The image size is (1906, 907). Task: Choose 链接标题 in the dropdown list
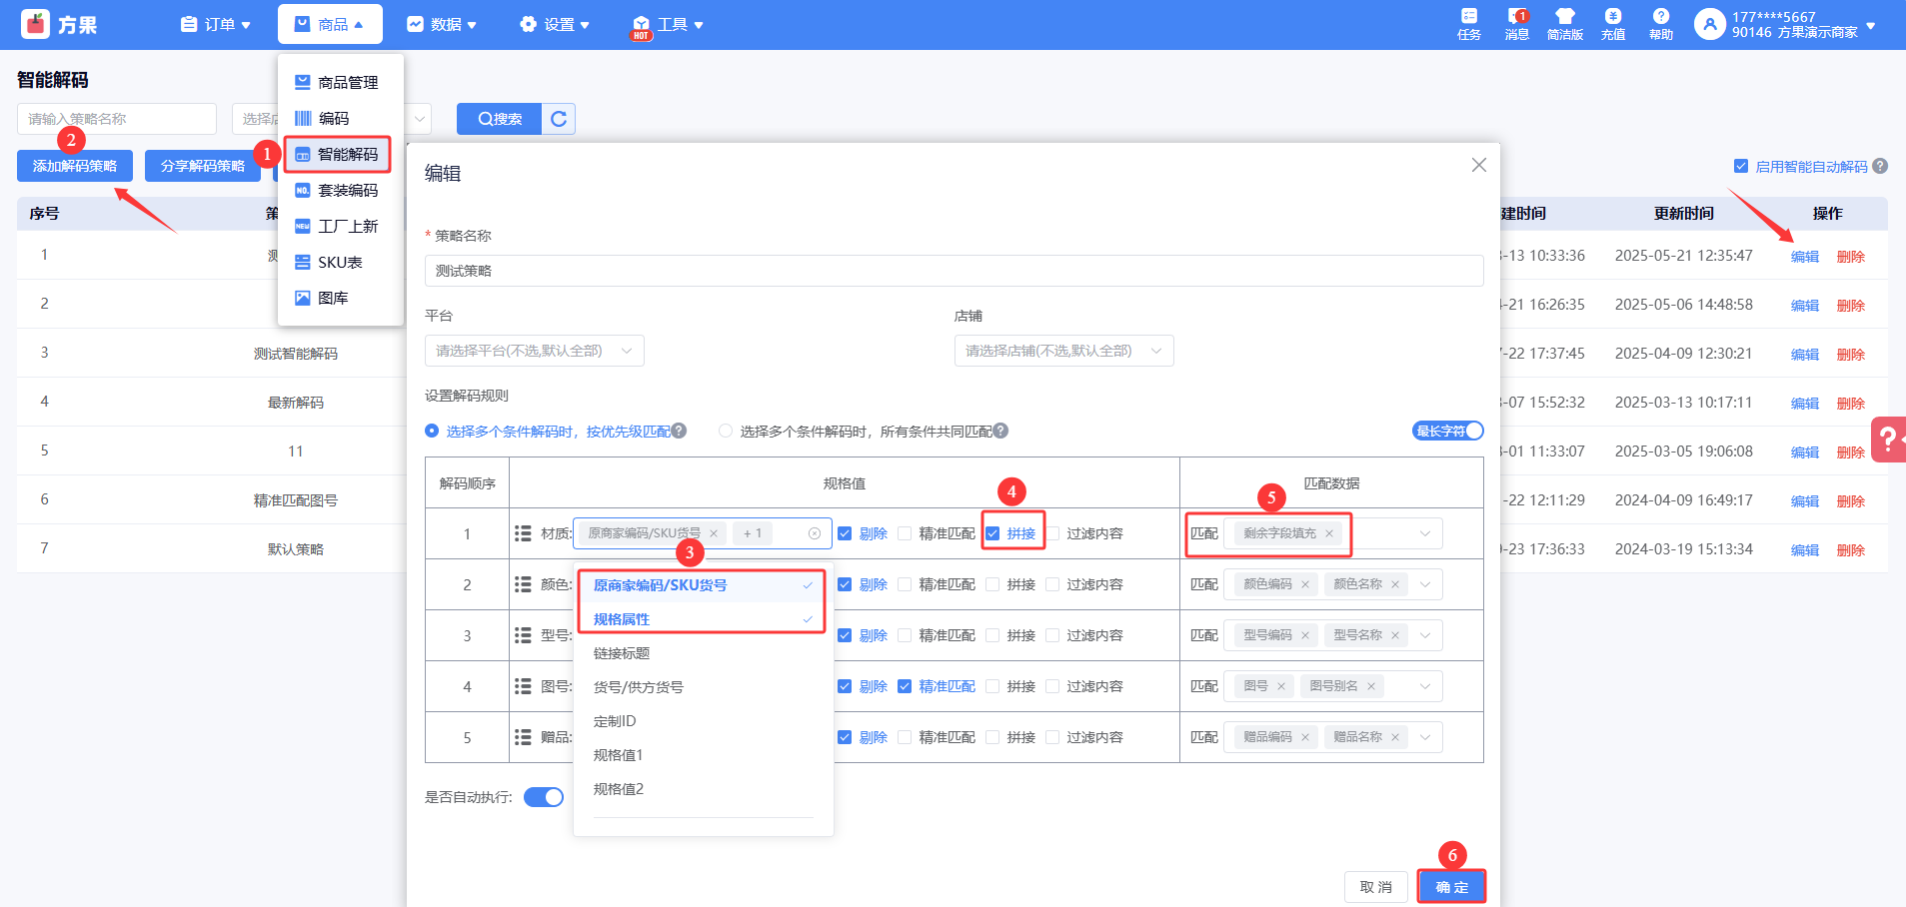click(x=622, y=653)
